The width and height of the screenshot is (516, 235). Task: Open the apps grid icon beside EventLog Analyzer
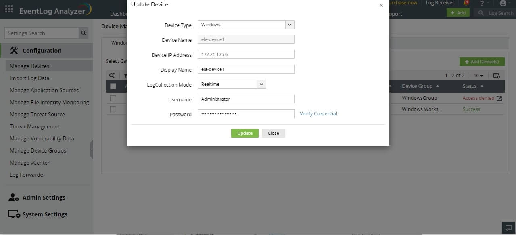(9, 8)
